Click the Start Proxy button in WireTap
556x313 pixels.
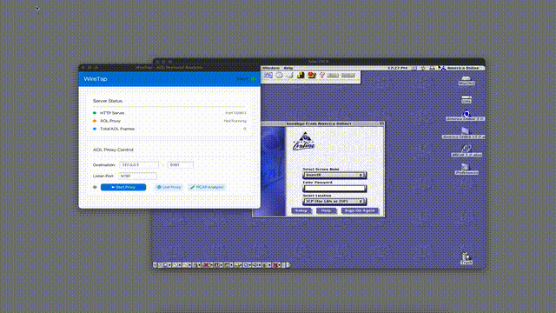click(x=123, y=187)
